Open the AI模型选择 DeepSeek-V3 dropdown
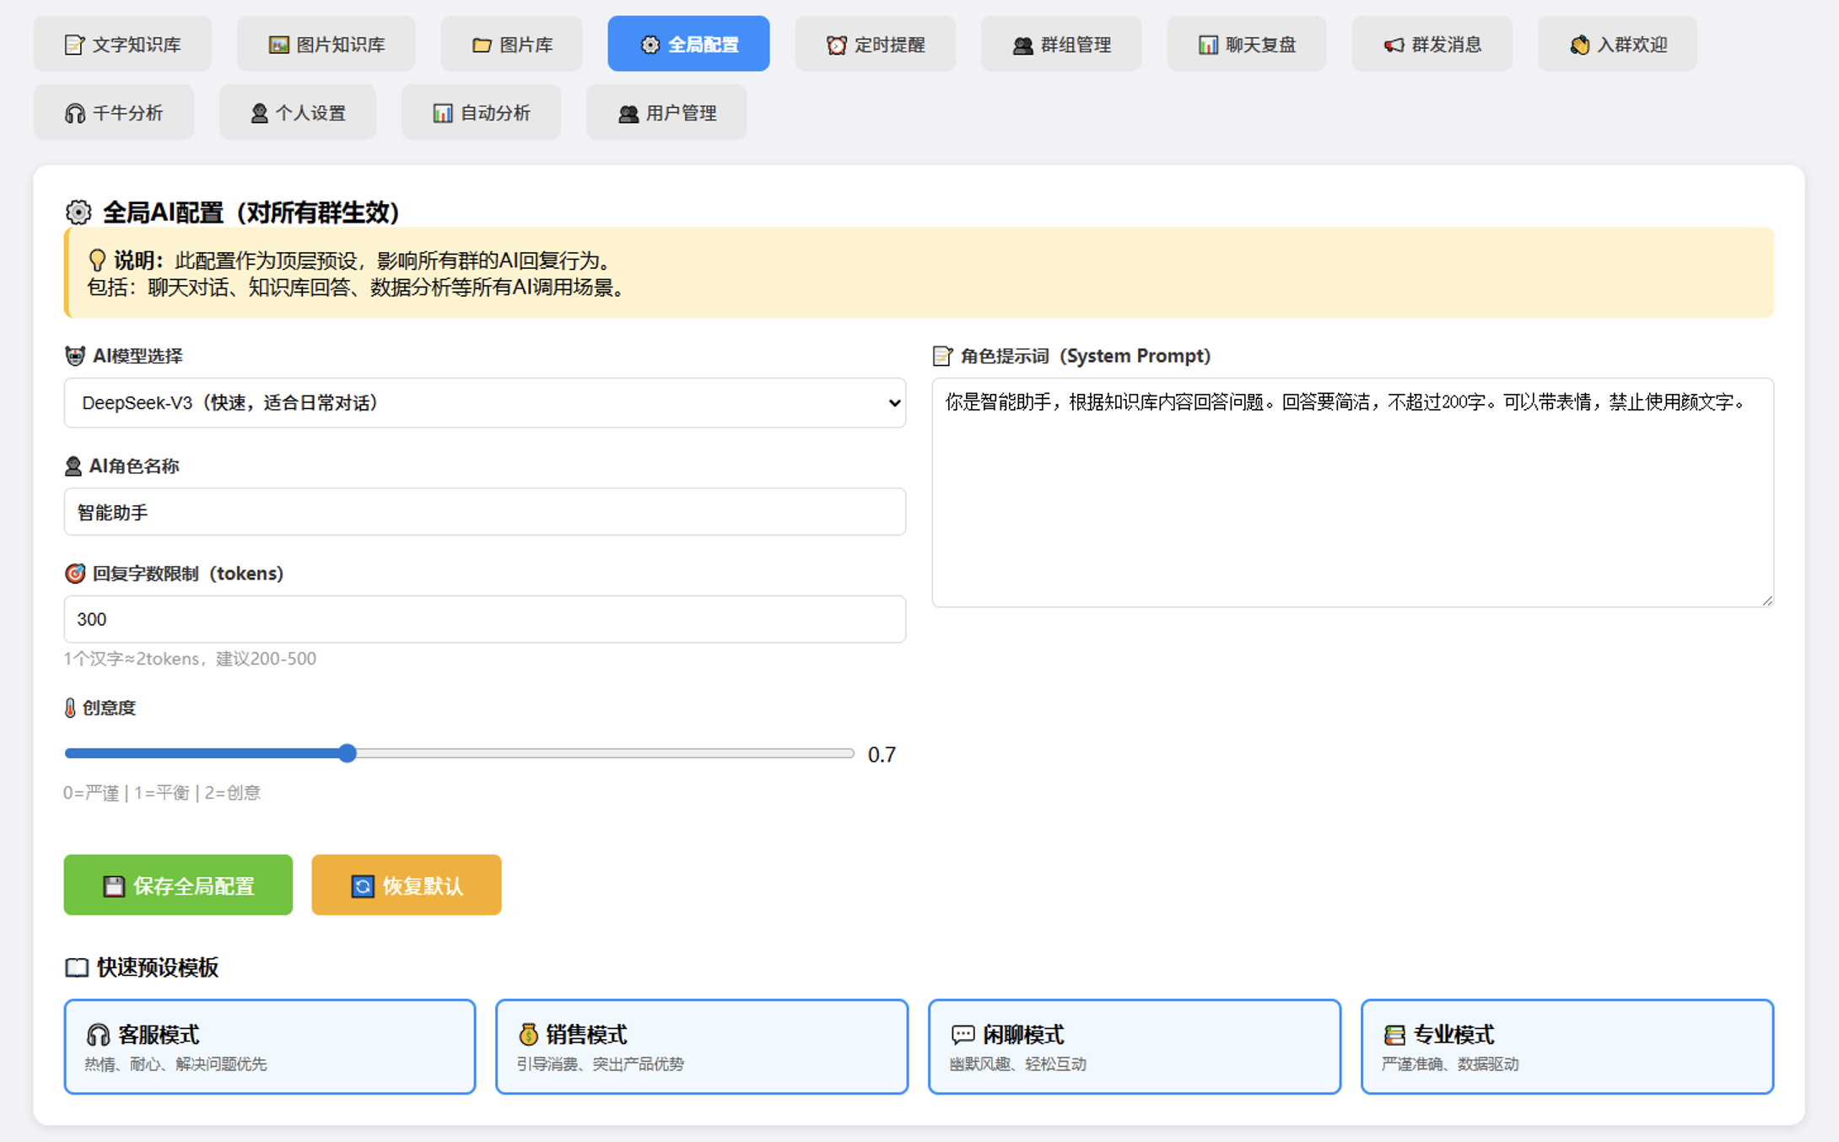 click(485, 403)
